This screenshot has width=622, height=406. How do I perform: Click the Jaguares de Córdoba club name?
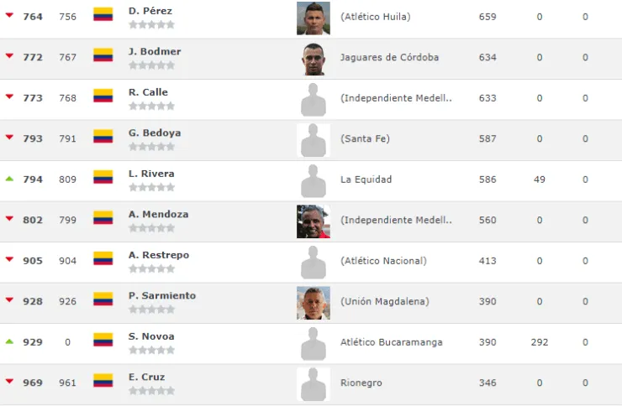click(x=389, y=57)
